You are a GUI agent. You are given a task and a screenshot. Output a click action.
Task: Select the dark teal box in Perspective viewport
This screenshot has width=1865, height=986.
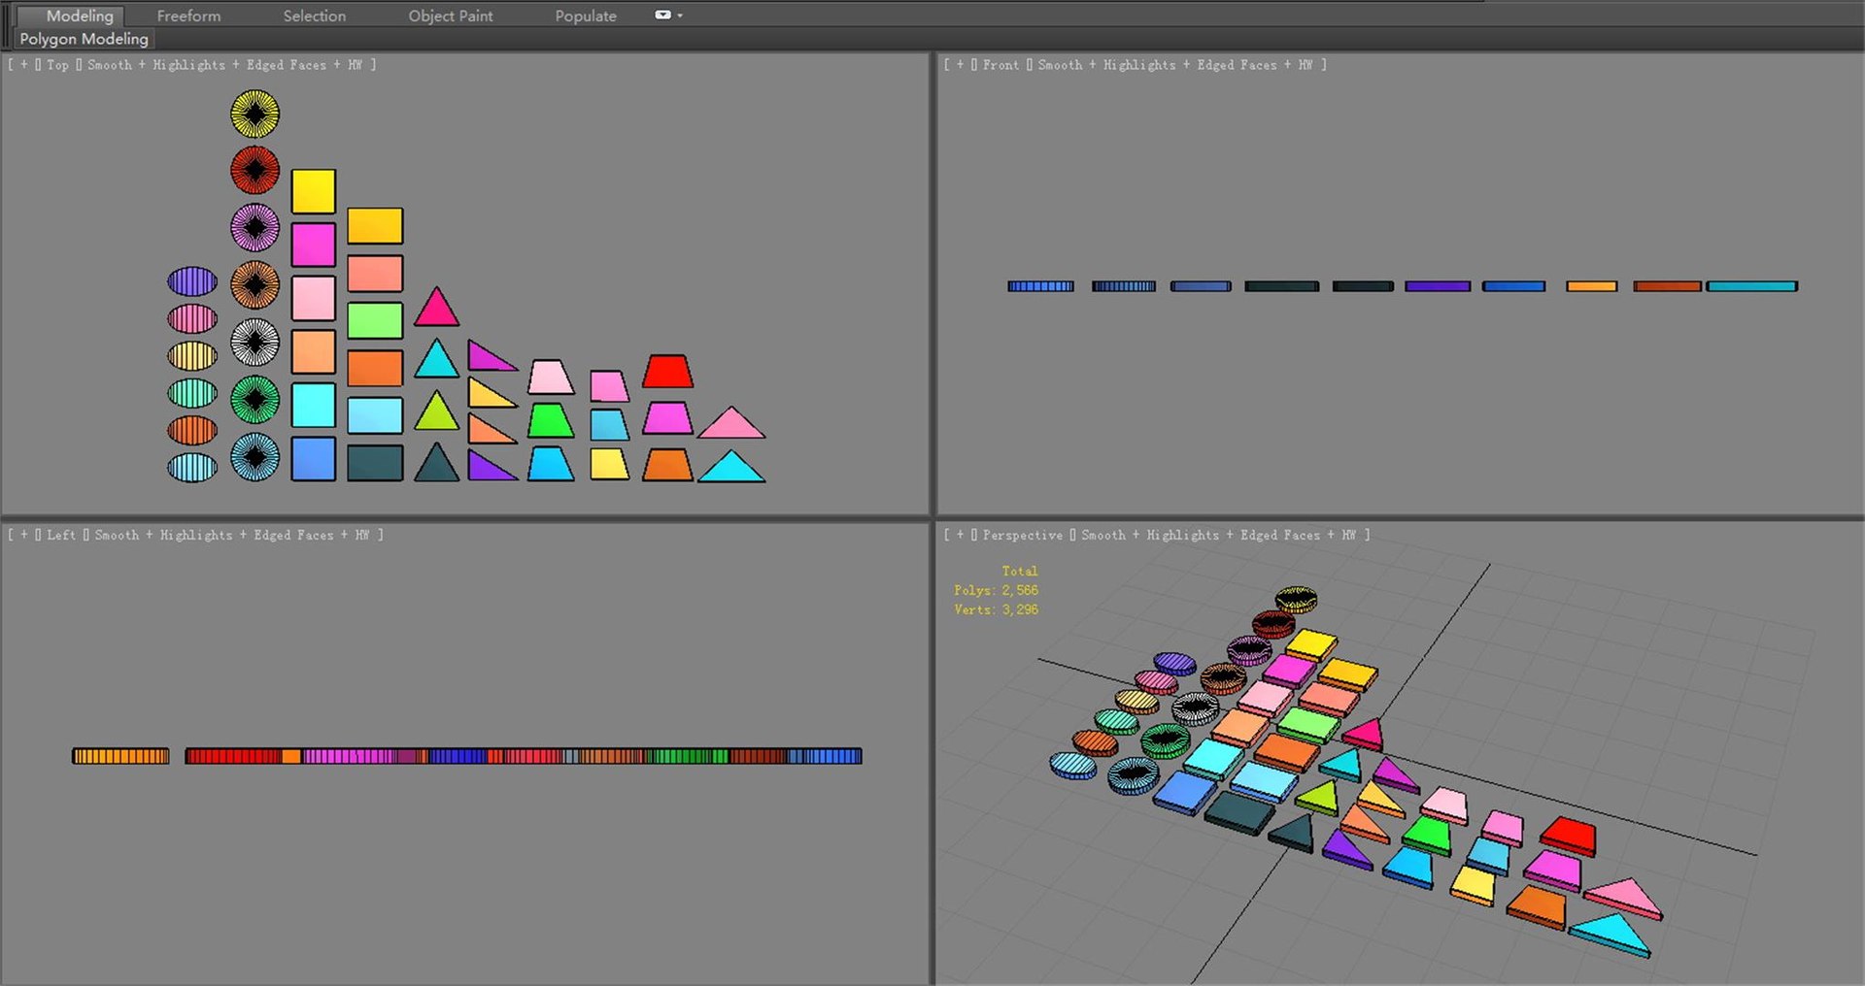coord(1239,812)
